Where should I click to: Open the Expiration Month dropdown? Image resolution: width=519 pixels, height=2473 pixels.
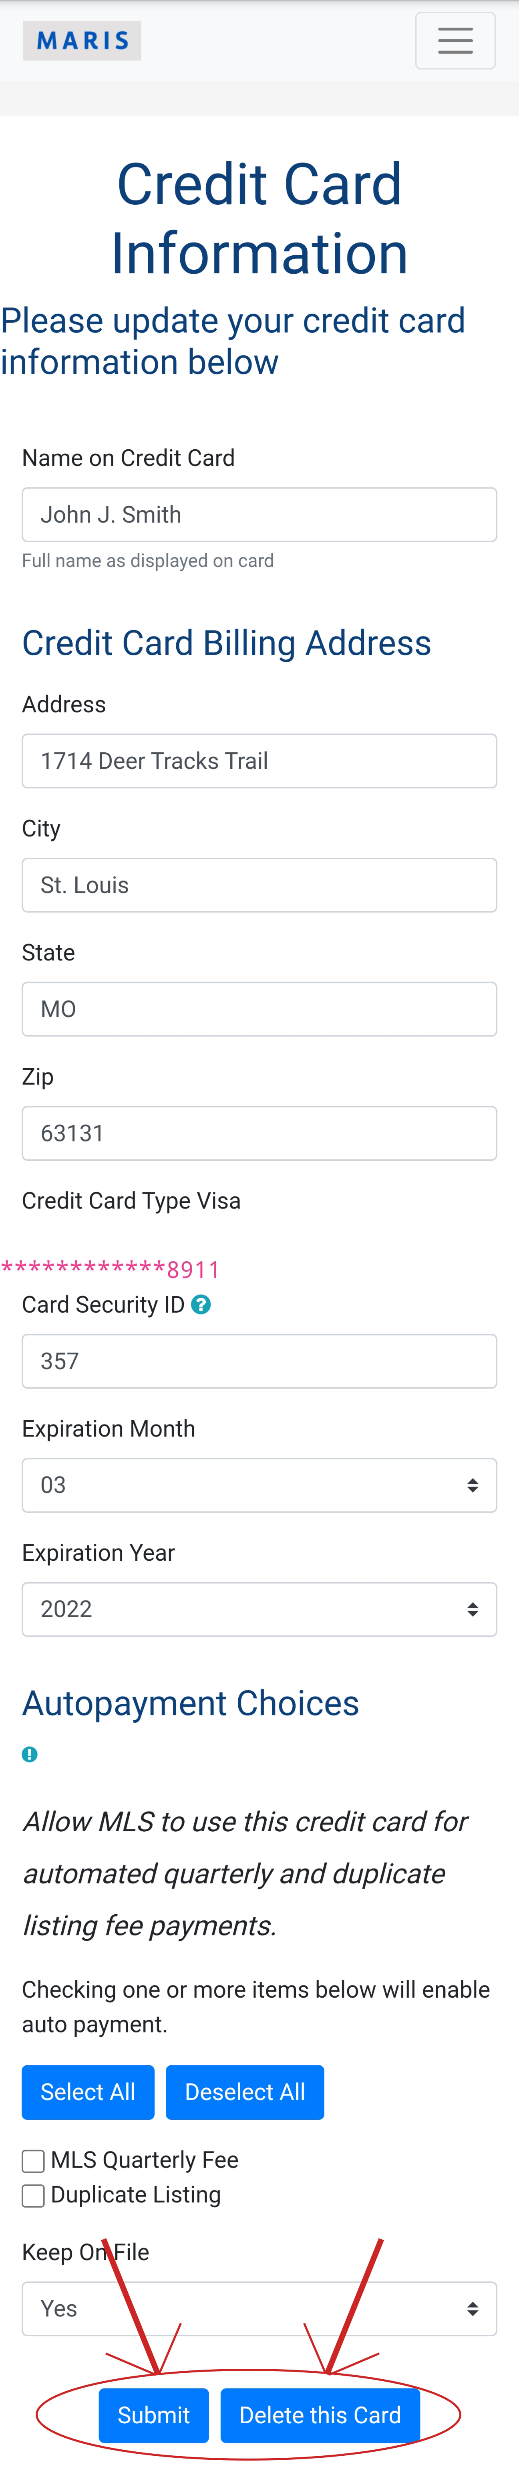click(x=259, y=1485)
